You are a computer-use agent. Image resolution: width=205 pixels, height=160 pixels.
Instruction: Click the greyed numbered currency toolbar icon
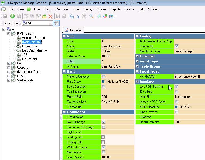(38, 16)
